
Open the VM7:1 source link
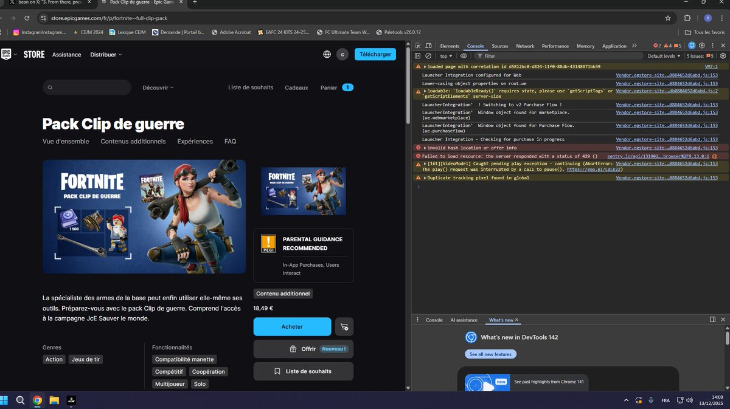pyautogui.click(x=711, y=67)
